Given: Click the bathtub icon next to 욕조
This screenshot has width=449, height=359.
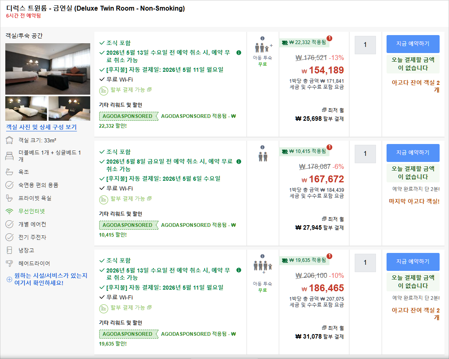Looking at the screenshot, I should click(x=9, y=172).
